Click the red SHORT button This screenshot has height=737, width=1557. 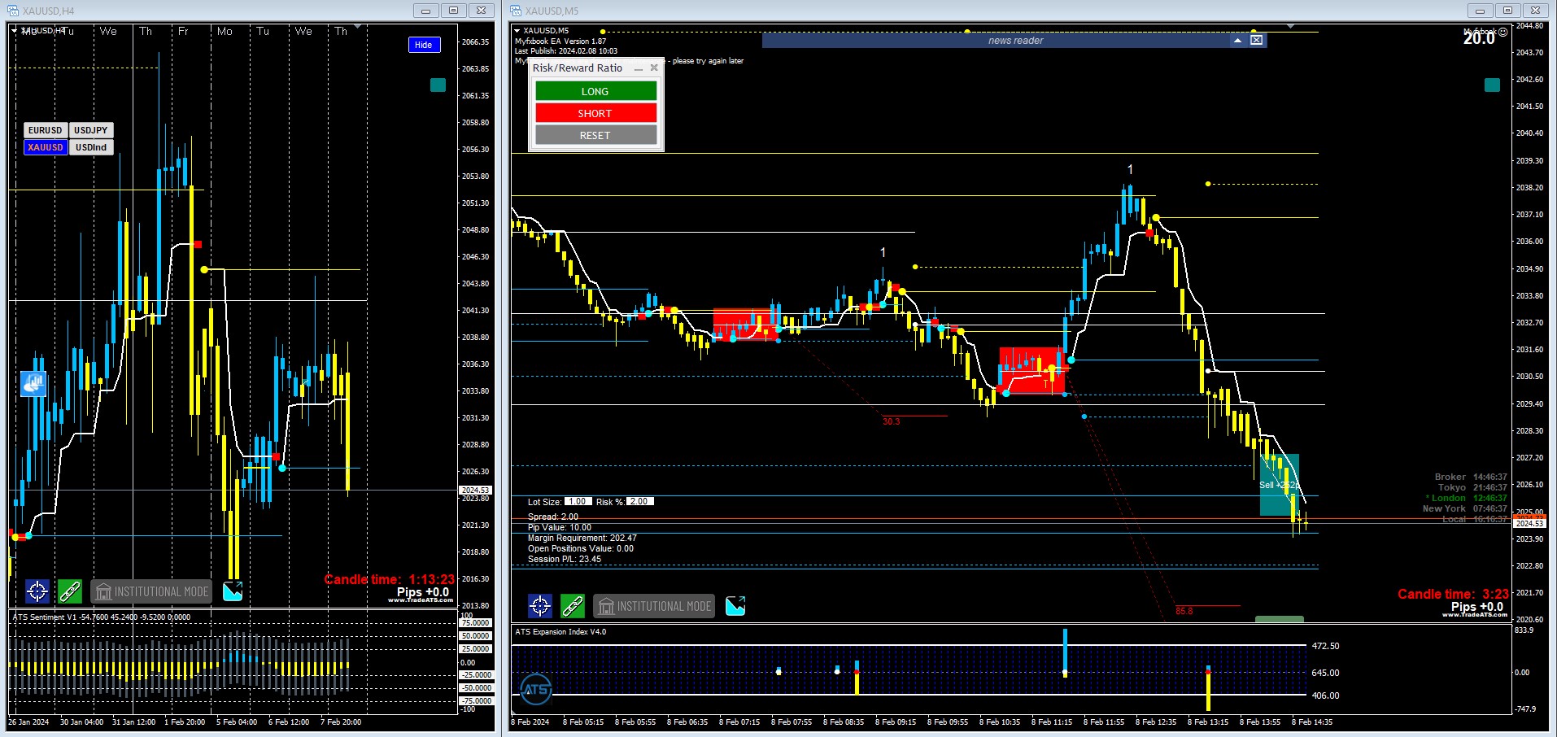(595, 113)
